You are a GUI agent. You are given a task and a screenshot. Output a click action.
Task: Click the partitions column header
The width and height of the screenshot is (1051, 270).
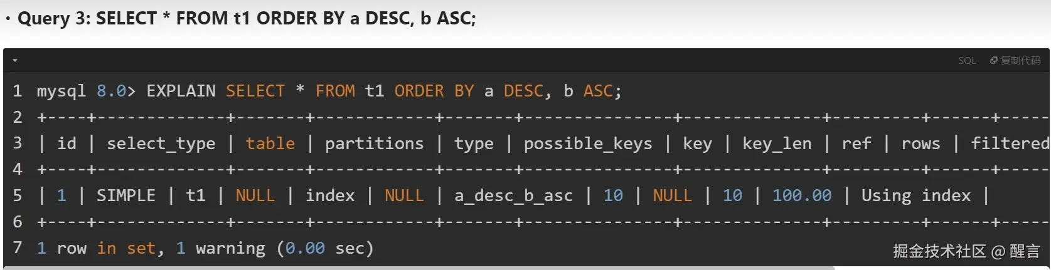(x=374, y=144)
